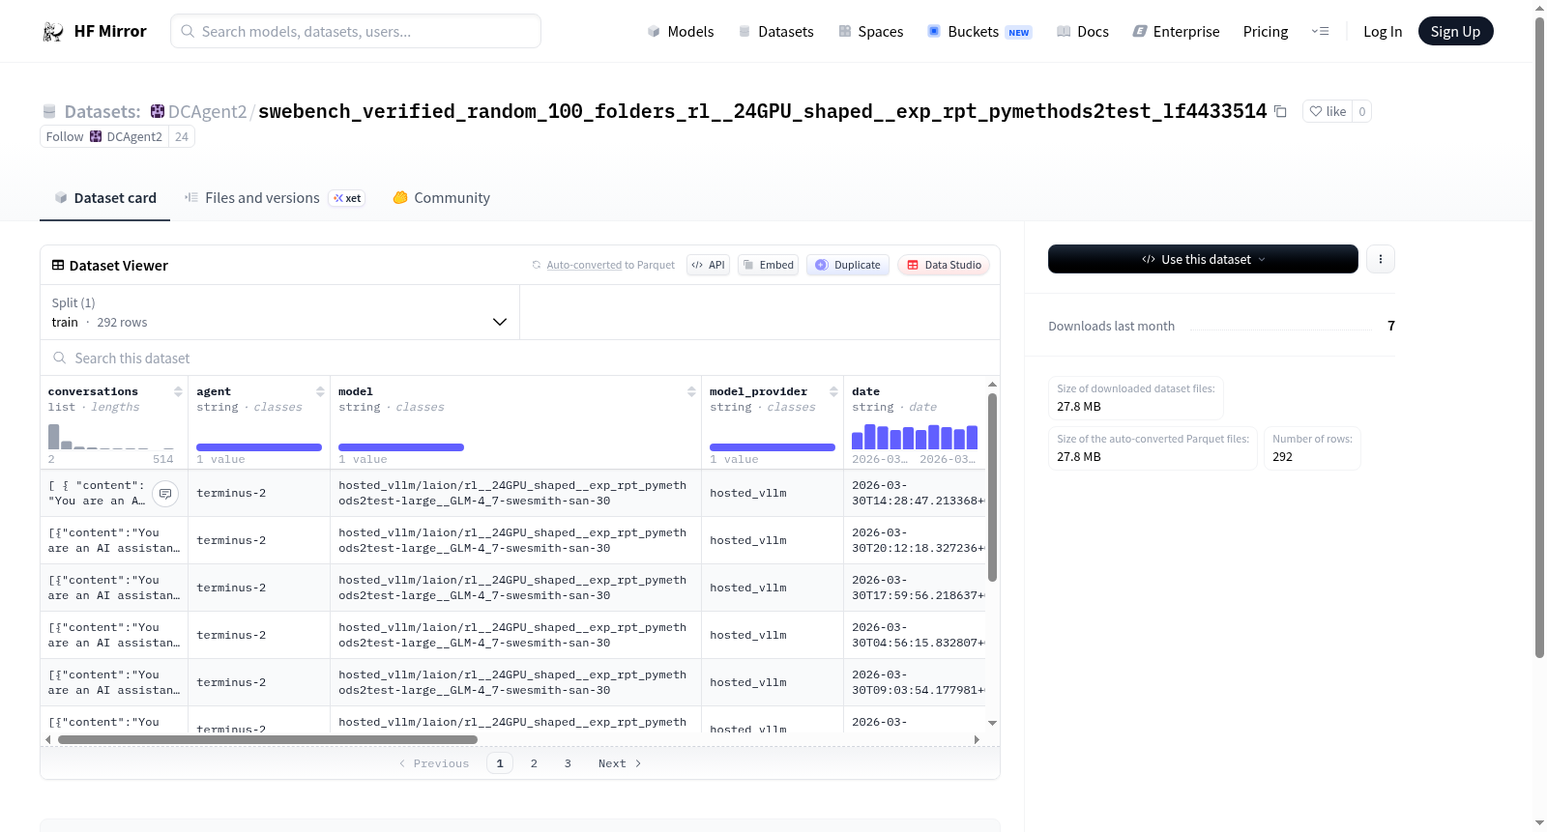1547x832 pixels.
Task: Click the DCAgent2 organization avatar in title
Action: [x=158, y=111]
